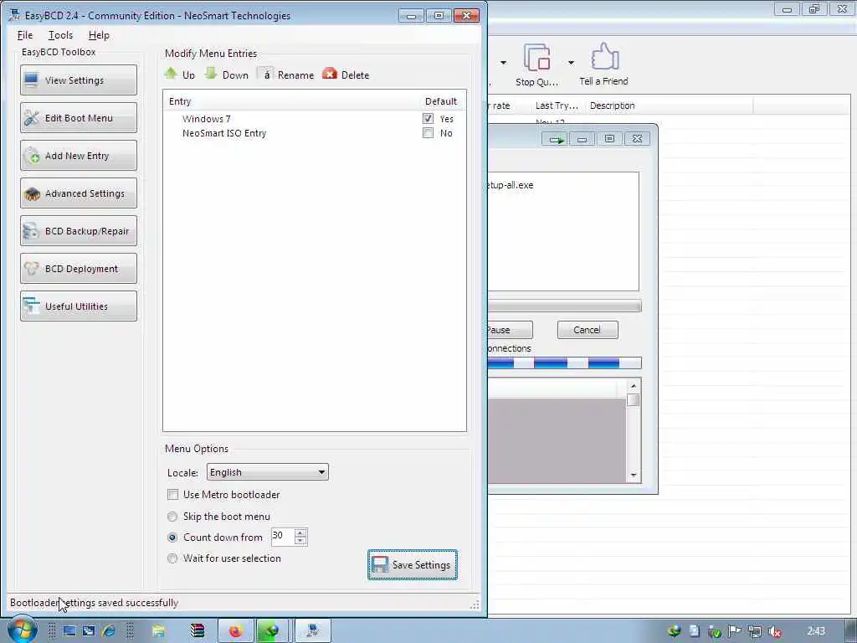Select the Windows 7 boot entry
The width and height of the screenshot is (857, 643).
pyautogui.click(x=315, y=119)
